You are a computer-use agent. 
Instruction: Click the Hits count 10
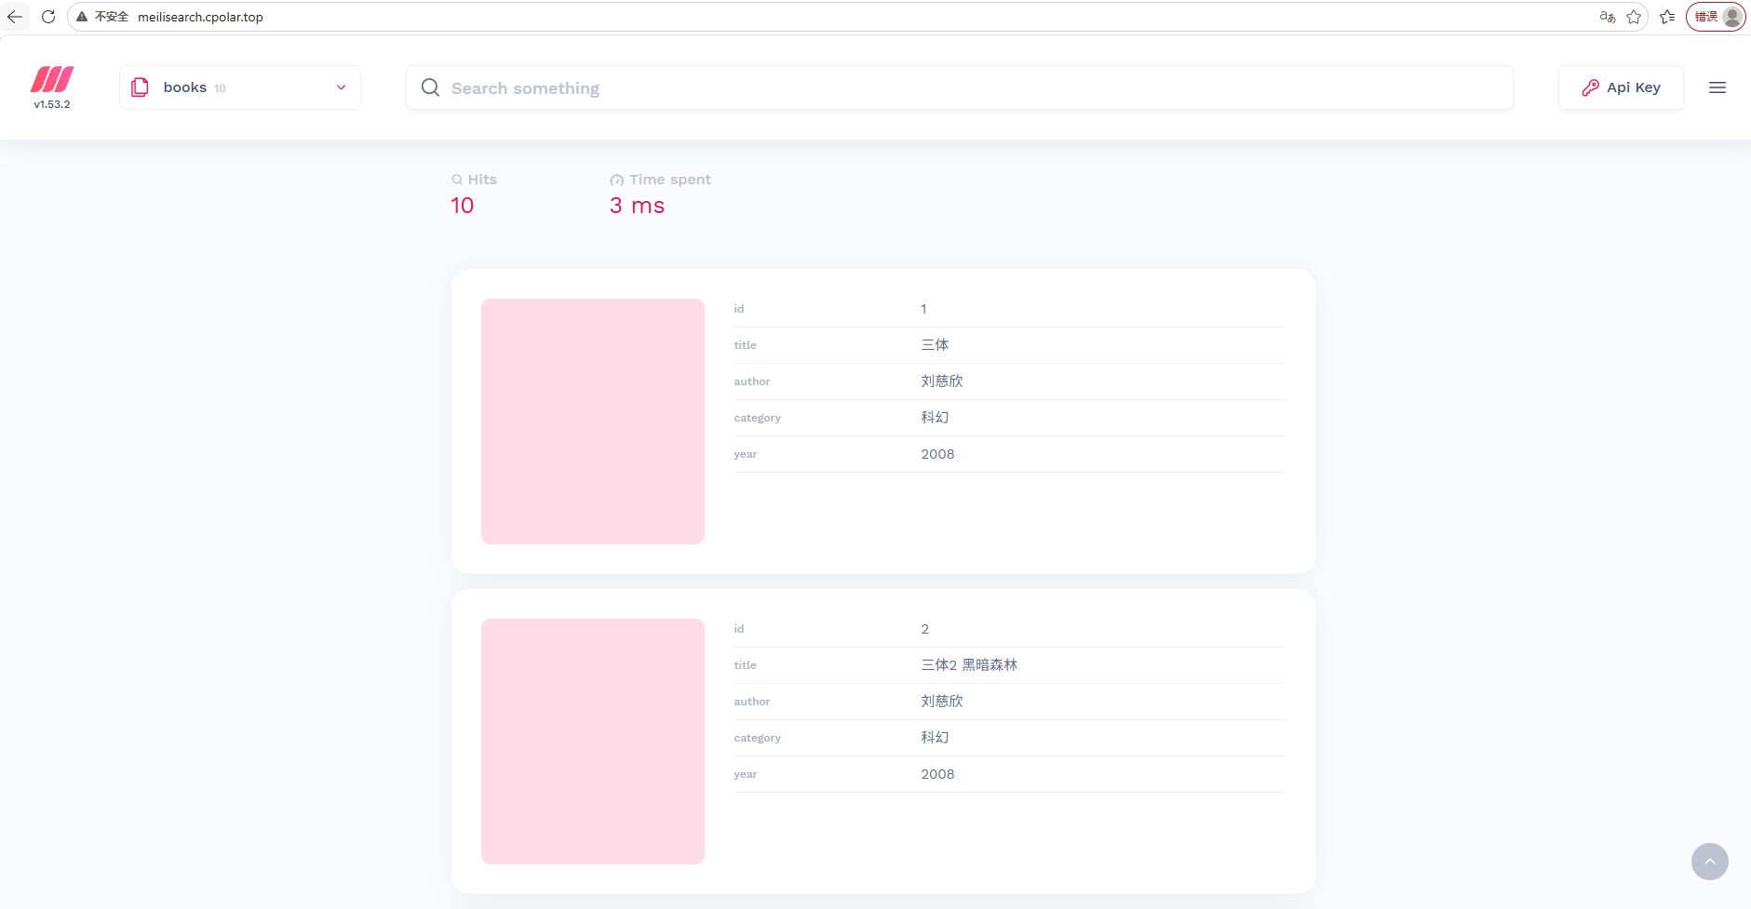pyautogui.click(x=463, y=206)
